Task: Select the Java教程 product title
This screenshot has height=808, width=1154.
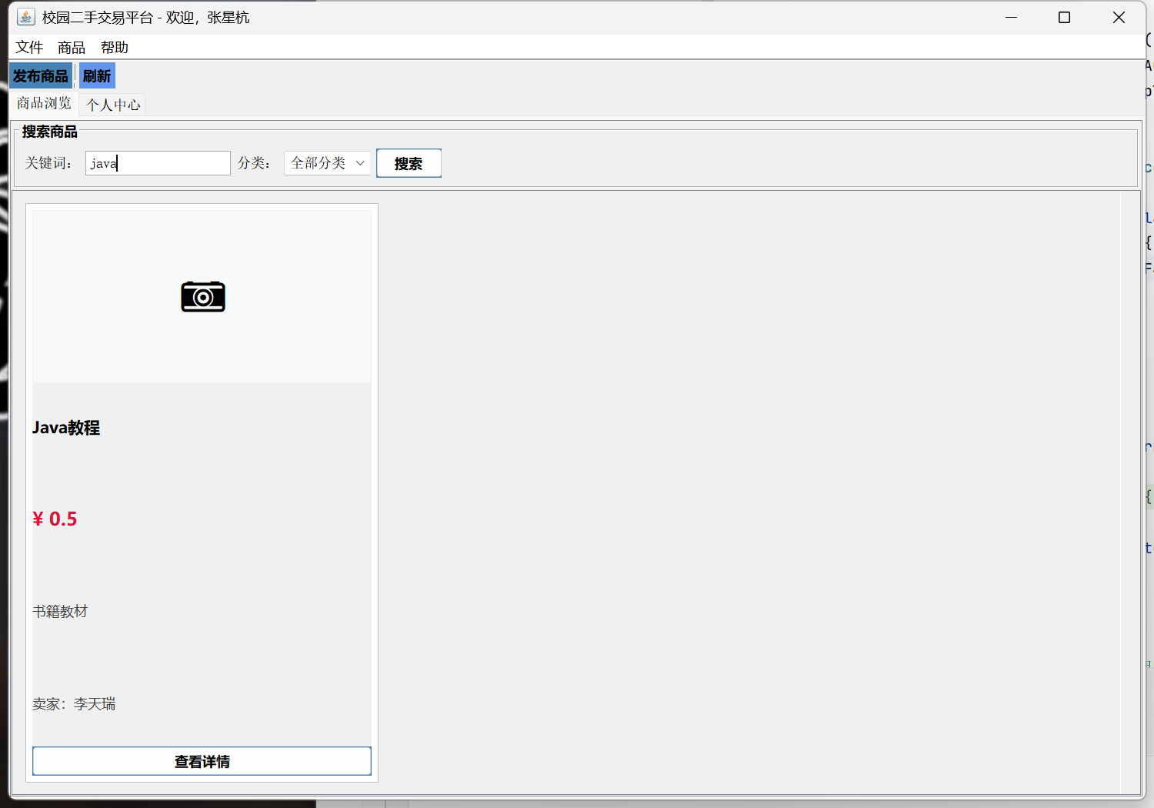Action: [66, 428]
